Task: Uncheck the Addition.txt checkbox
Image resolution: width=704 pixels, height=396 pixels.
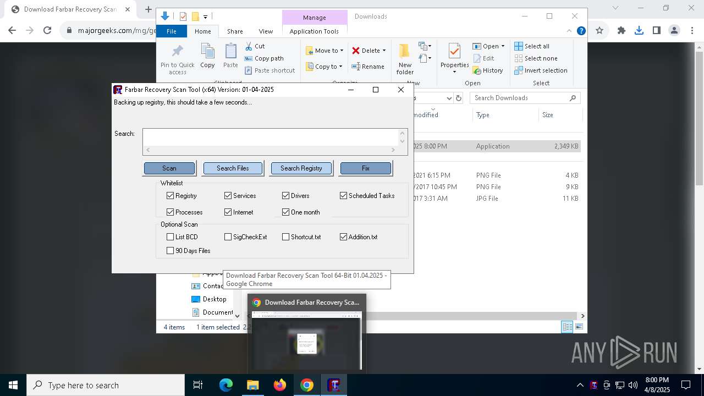Action: (x=343, y=237)
